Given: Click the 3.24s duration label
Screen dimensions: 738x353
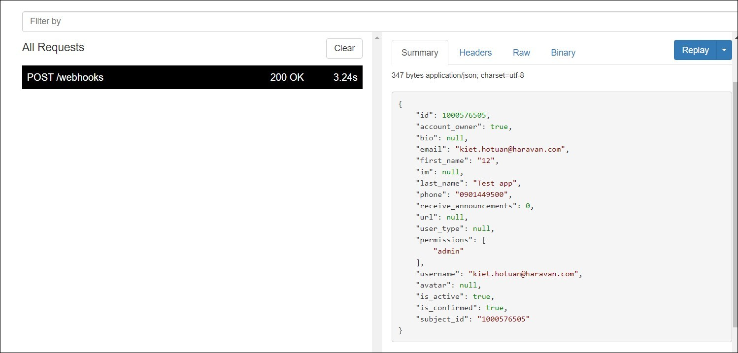Looking at the screenshot, I should (x=345, y=77).
